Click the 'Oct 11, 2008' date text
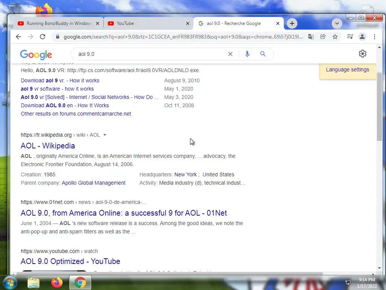This screenshot has width=386, height=290. click(179, 105)
